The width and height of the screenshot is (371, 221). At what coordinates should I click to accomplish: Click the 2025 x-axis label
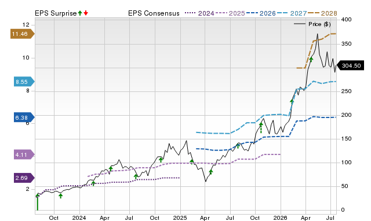(x=180, y=218)
